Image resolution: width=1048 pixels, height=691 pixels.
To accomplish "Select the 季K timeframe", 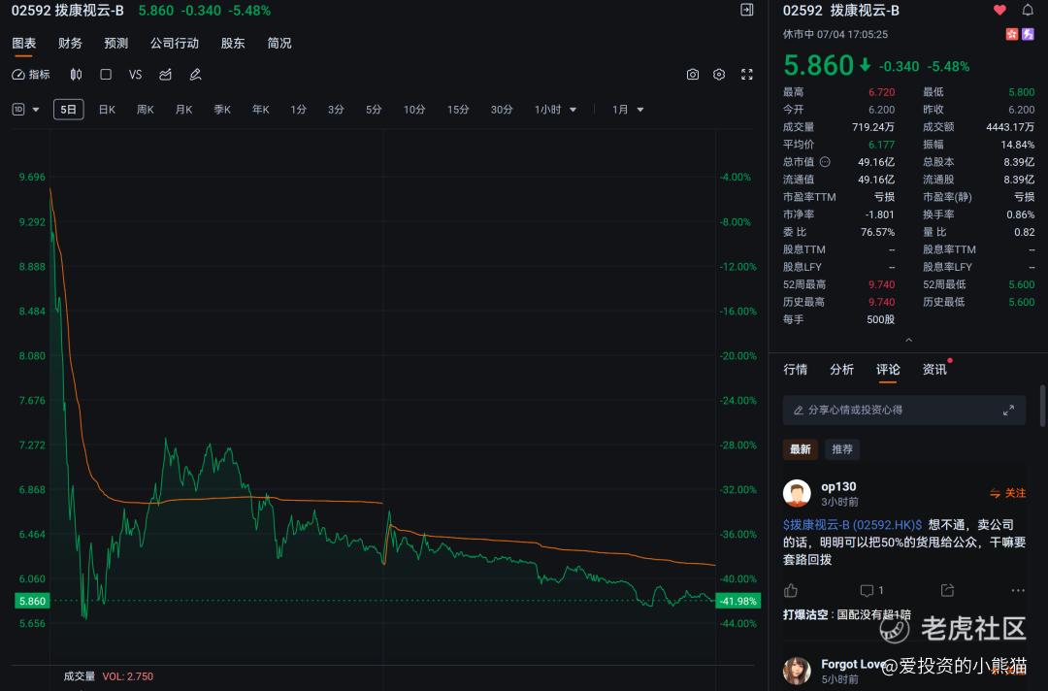I will click(x=222, y=110).
